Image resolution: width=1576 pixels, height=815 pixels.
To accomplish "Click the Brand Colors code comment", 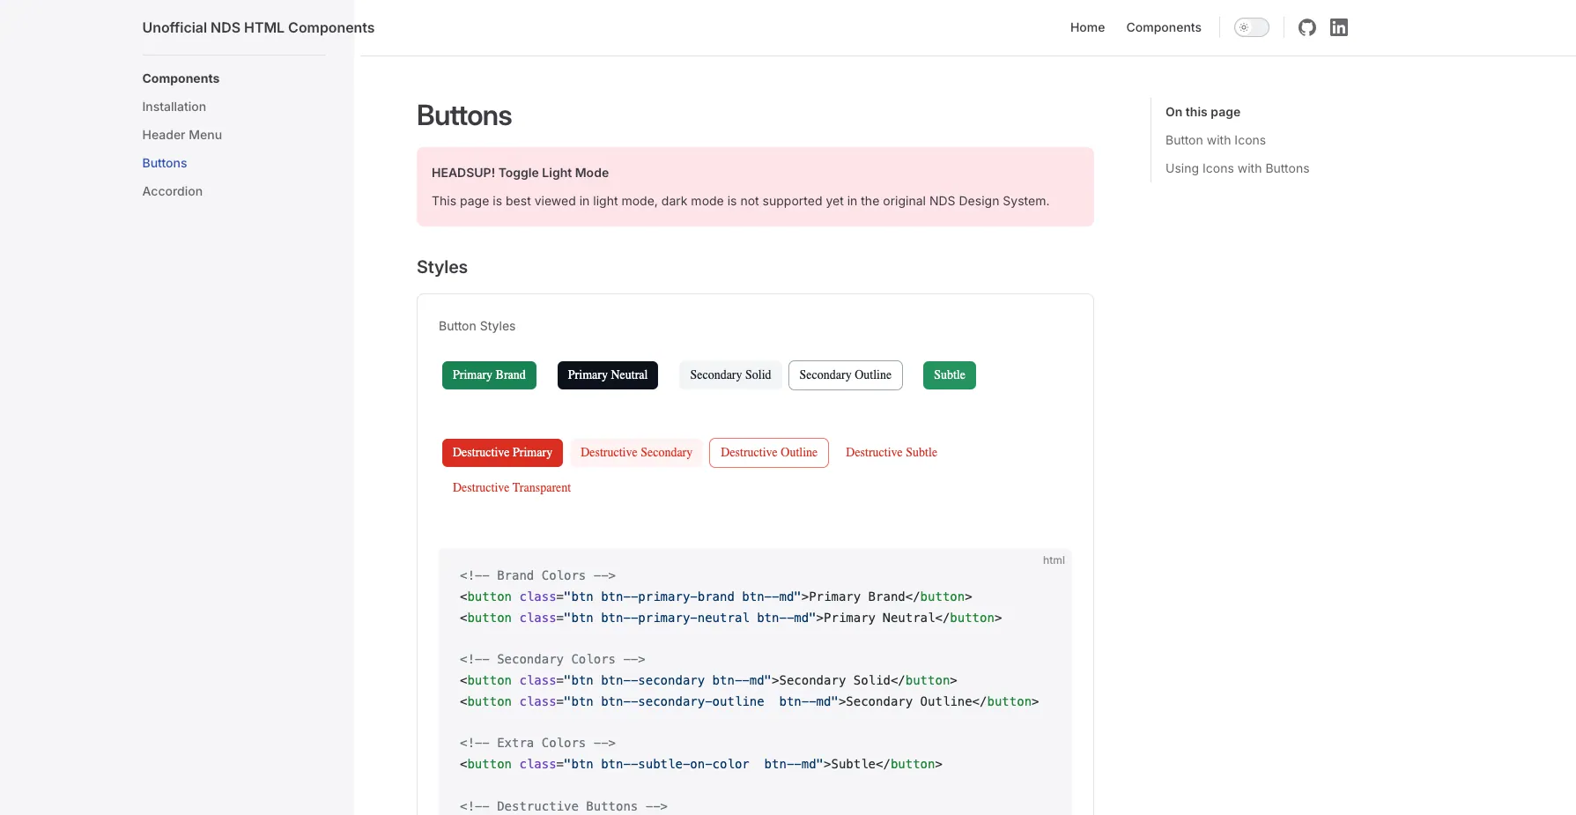I will [537, 575].
